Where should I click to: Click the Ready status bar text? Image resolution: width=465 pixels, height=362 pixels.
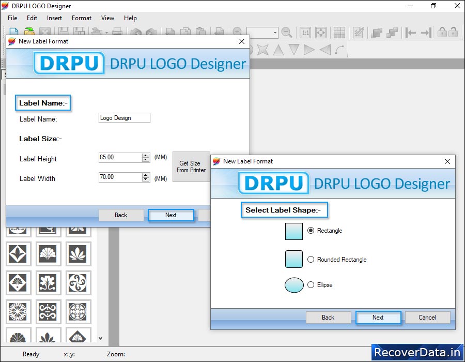click(31, 354)
